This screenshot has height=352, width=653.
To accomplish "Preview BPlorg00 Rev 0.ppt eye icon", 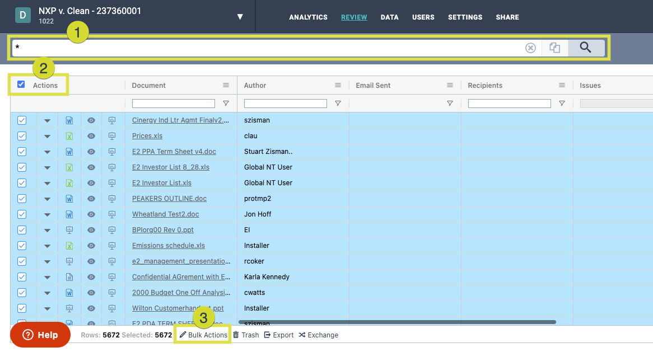I will pyautogui.click(x=91, y=230).
